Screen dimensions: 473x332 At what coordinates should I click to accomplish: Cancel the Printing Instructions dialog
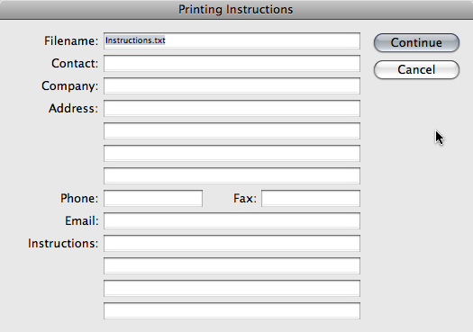click(416, 69)
